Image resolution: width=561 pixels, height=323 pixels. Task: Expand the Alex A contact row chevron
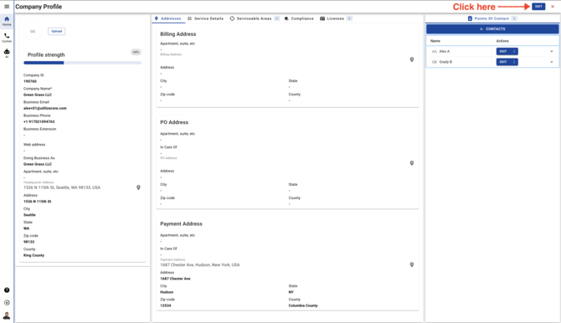551,52
